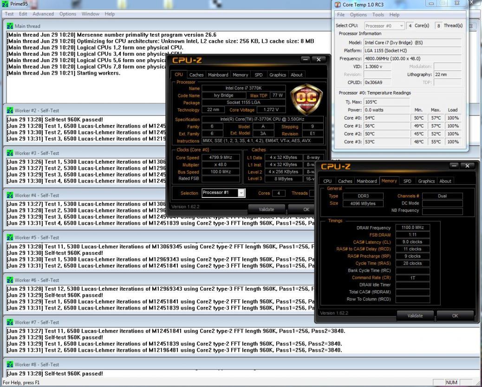The width and height of the screenshot is (482, 387).
Task: Switch to Memory tab in CPU-Z CPU window
Action: click(240, 75)
